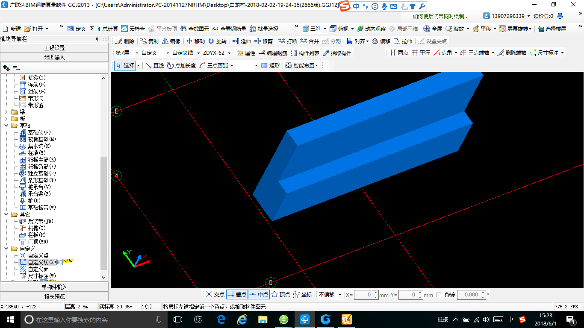Toggle 顶点 vertex snap
Viewport: 584px width, 328px height.
[x=281, y=295]
